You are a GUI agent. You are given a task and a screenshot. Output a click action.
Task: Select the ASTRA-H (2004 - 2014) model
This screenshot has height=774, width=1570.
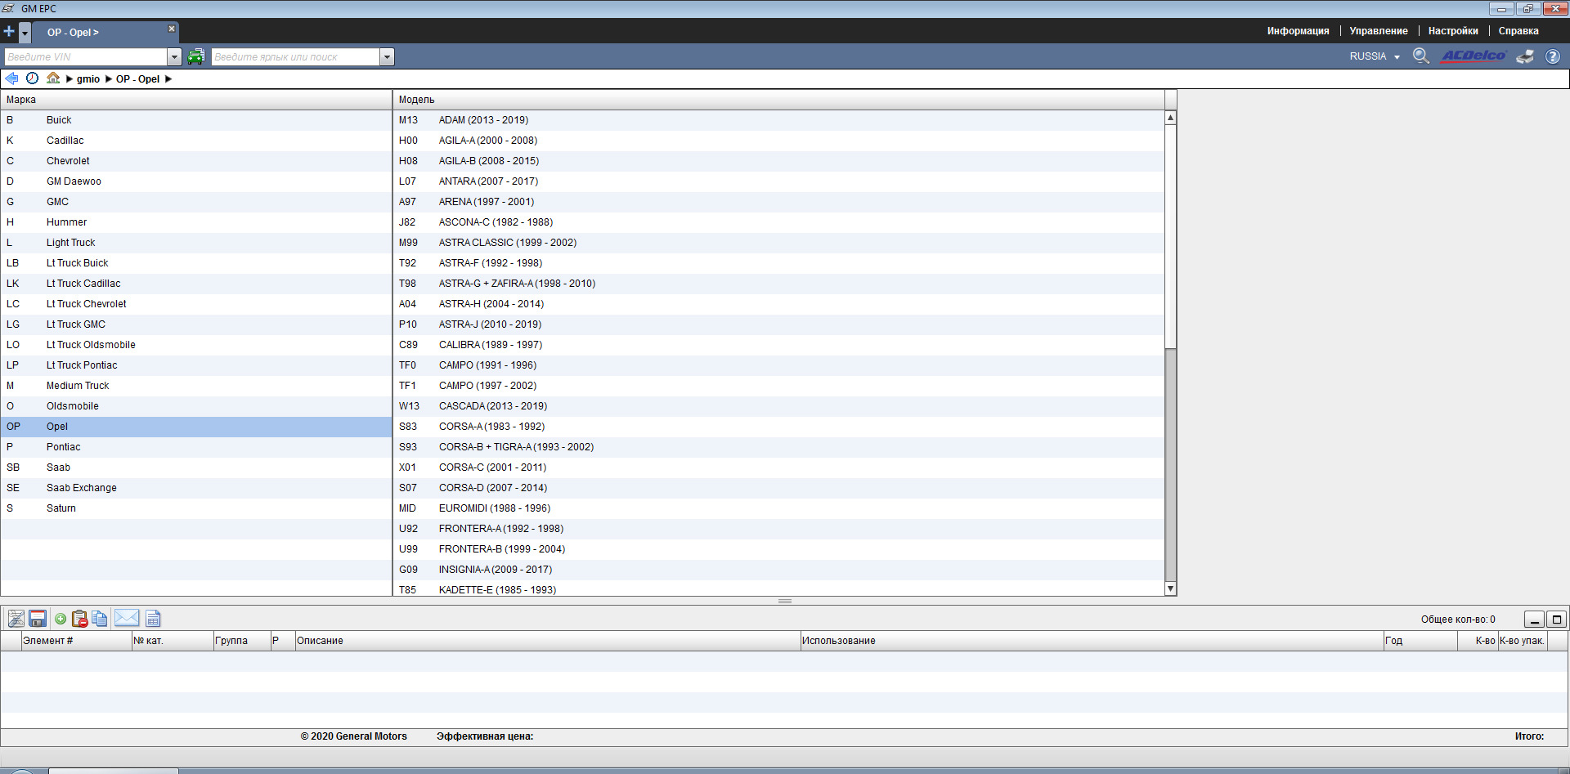click(x=778, y=304)
